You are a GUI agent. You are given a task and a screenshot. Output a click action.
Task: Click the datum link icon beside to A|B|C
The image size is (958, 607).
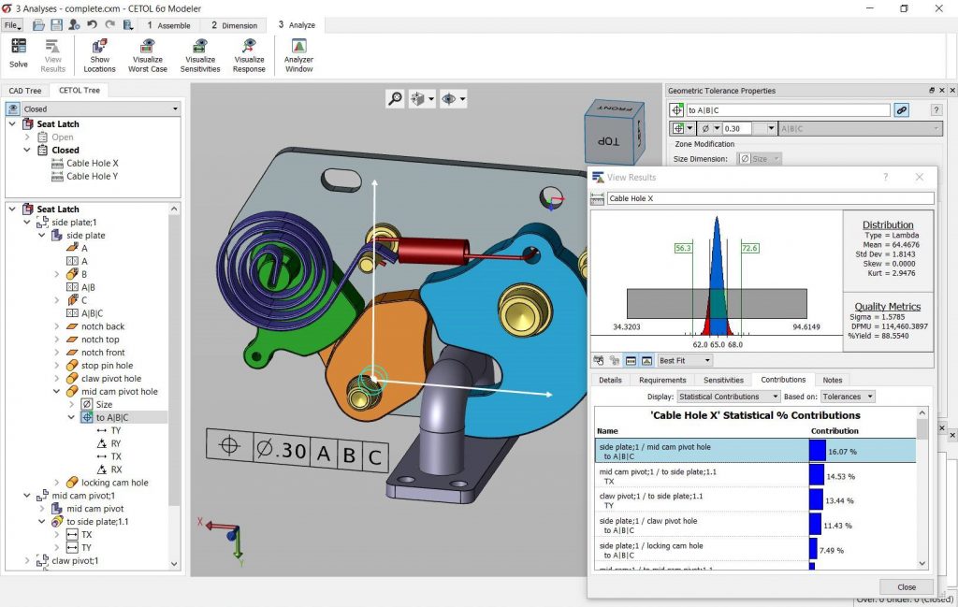pyautogui.click(x=901, y=109)
